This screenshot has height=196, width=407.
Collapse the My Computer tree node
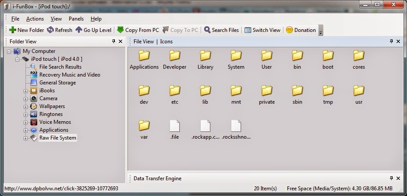tap(9, 52)
